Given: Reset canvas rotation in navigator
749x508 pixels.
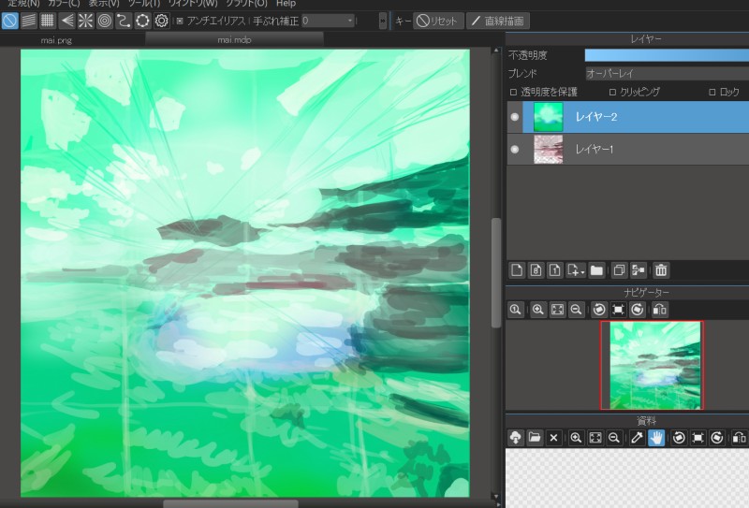Looking at the screenshot, I should pos(618,310).
